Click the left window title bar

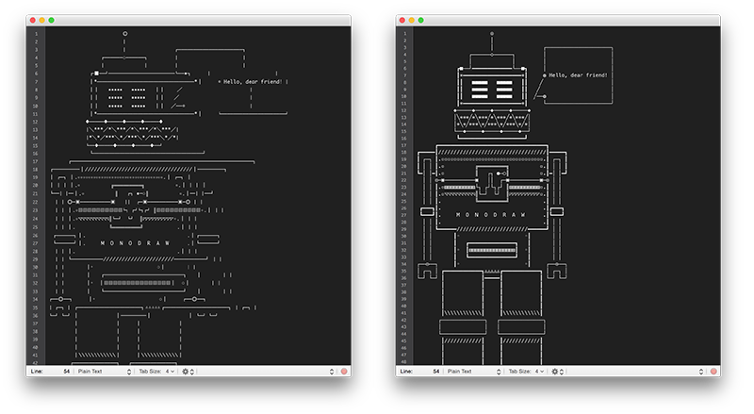[x=188, y=20]
